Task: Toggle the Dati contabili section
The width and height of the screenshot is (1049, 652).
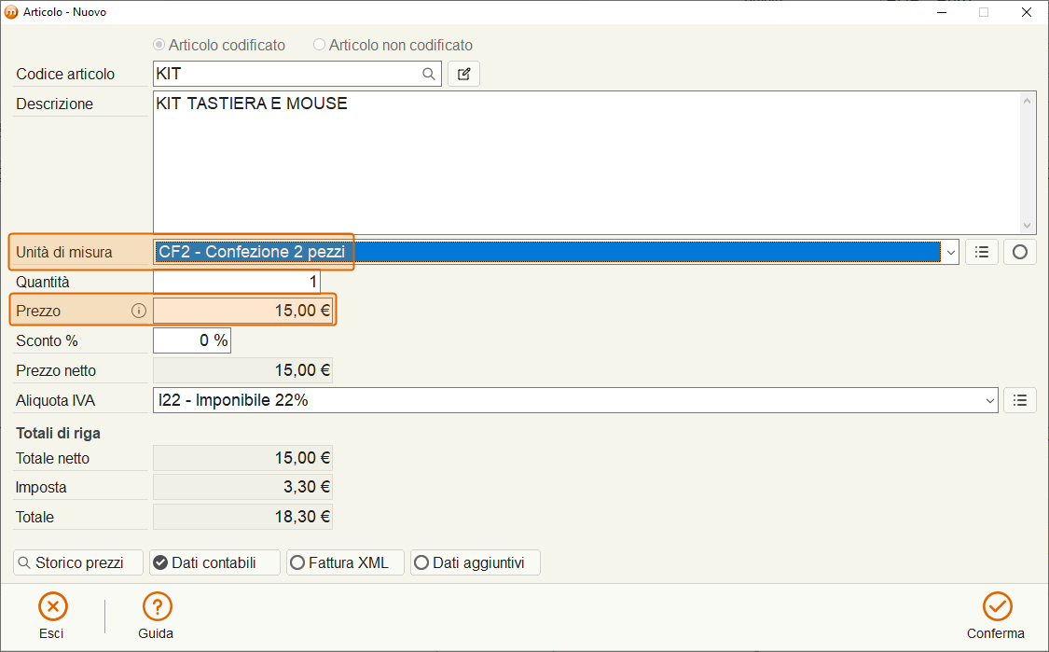Action: pos(214,562)
